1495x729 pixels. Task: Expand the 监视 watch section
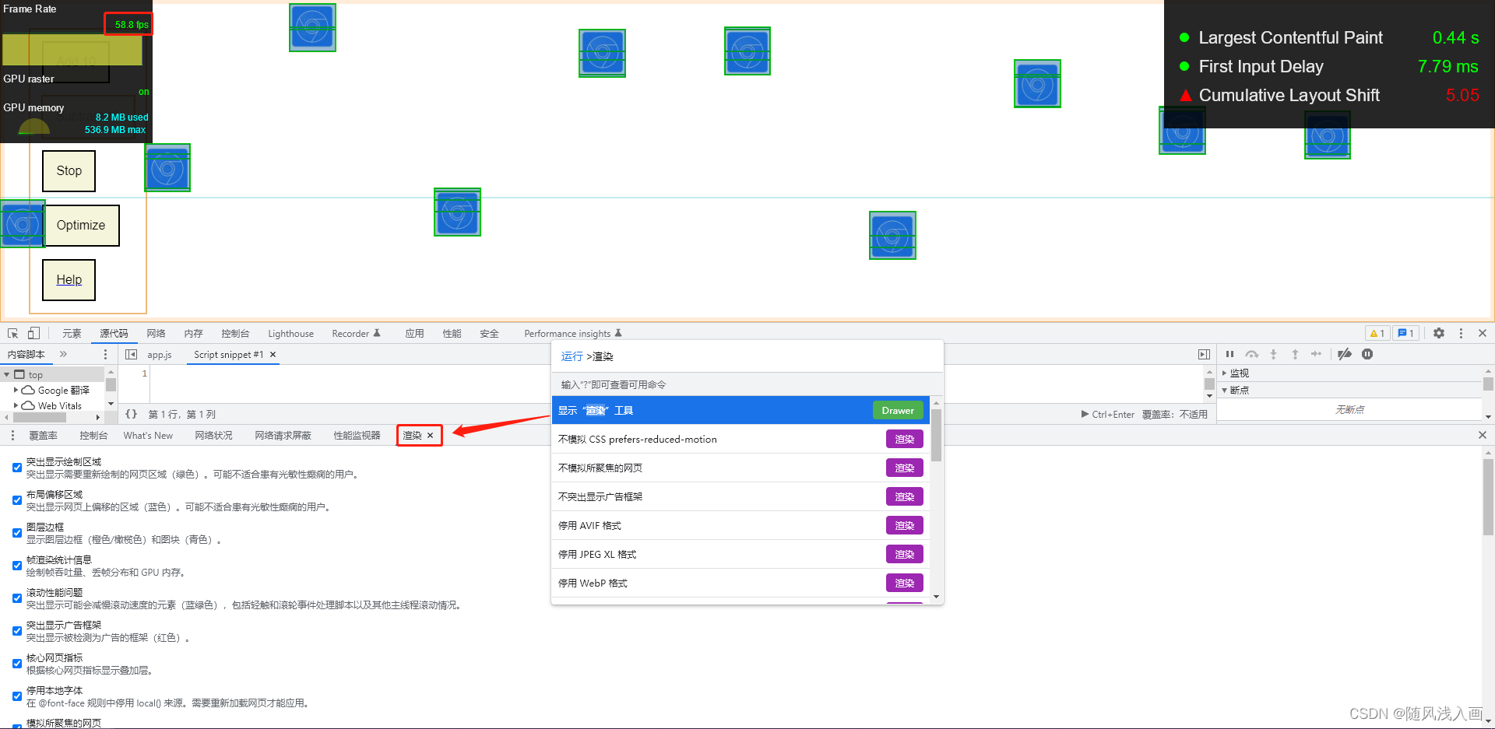point(1225,373)
